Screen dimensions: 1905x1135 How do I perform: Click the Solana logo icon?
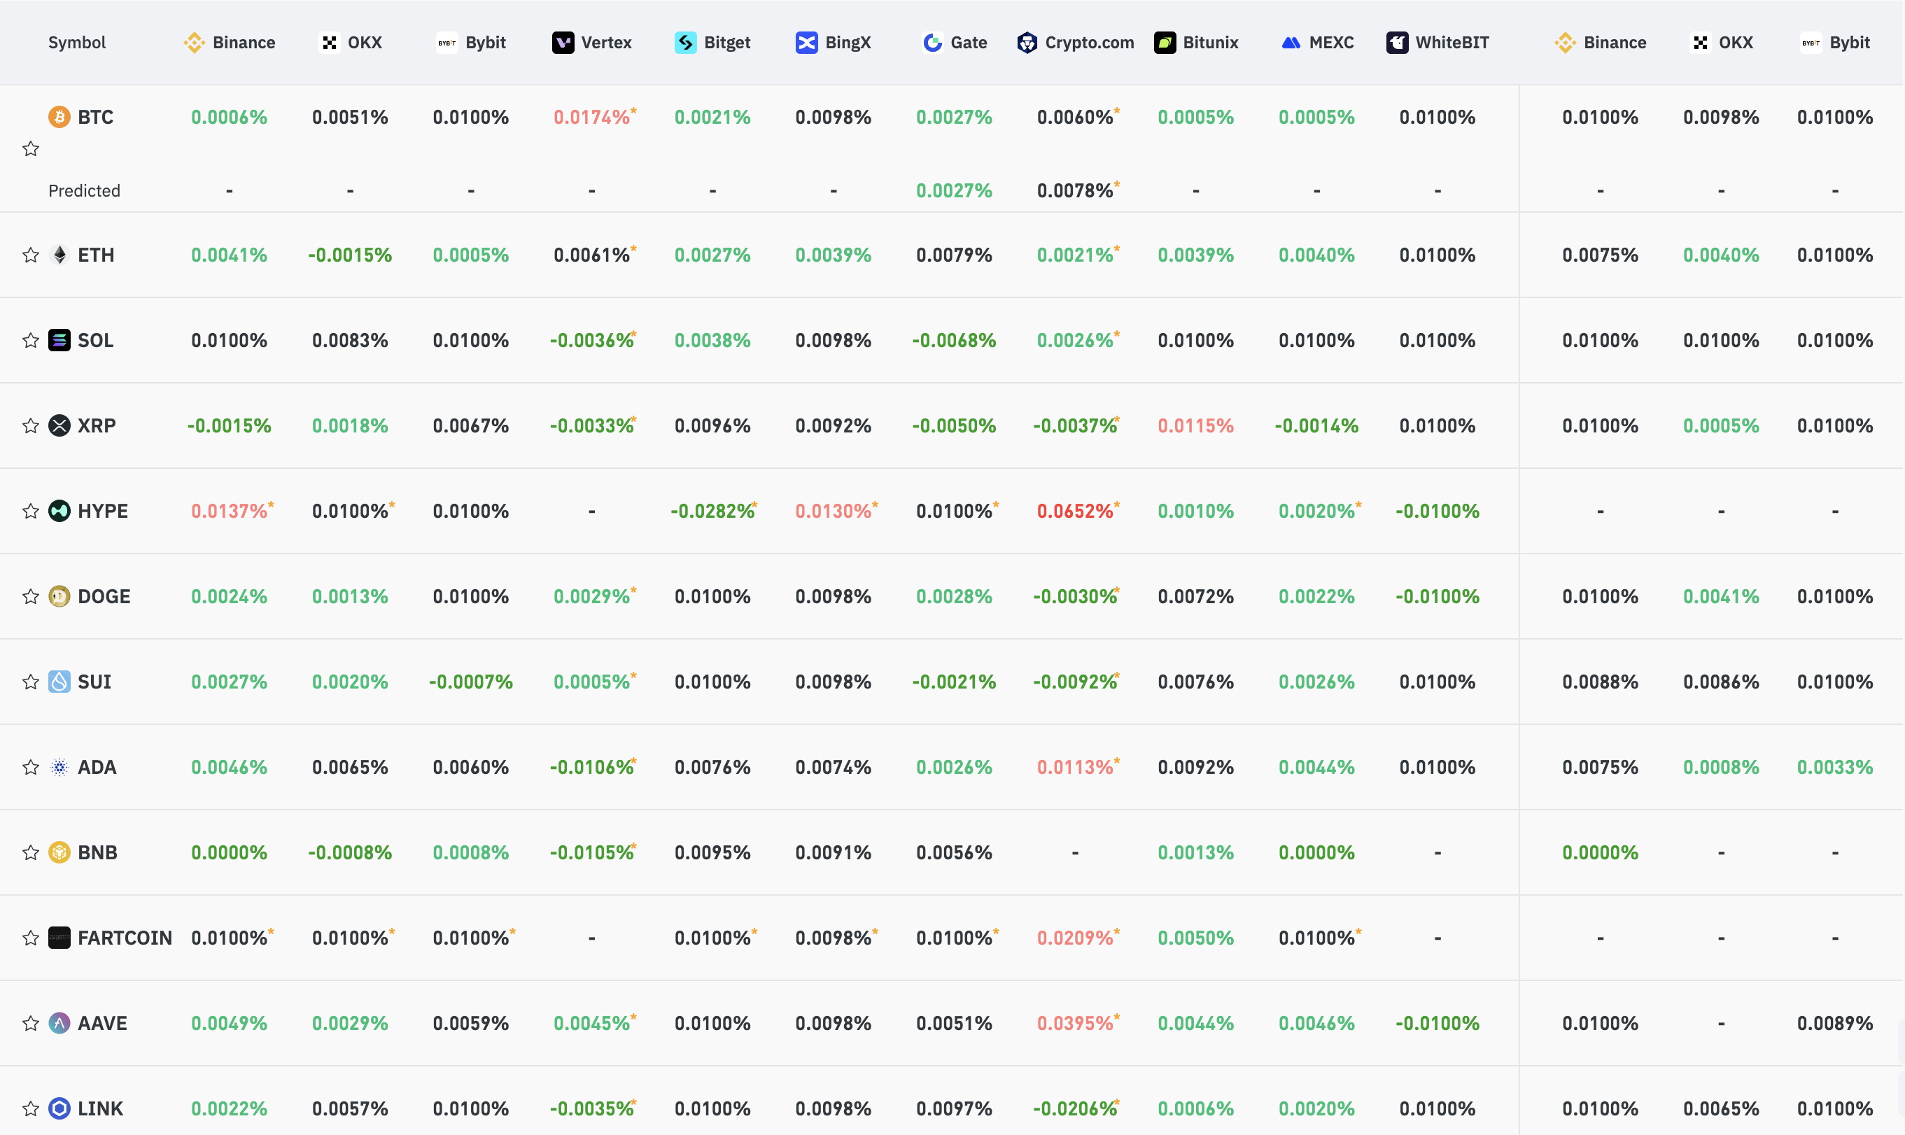tap(59, 340)
